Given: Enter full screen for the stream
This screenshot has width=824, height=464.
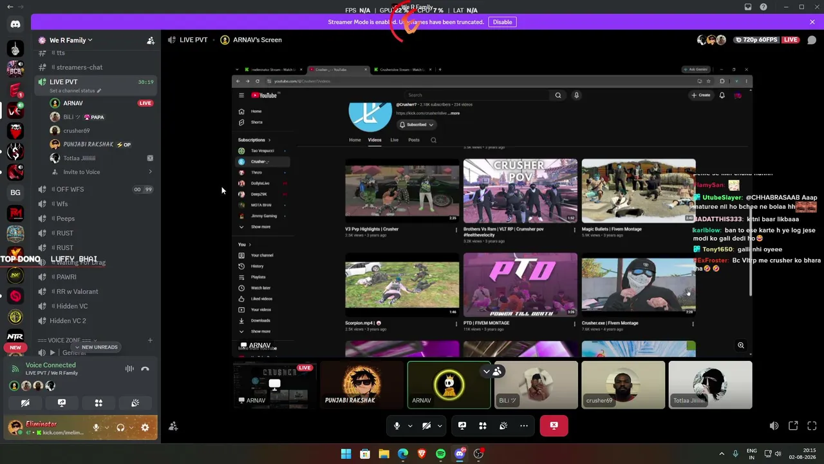Looking at the screenshot, I should pos(812,426).
